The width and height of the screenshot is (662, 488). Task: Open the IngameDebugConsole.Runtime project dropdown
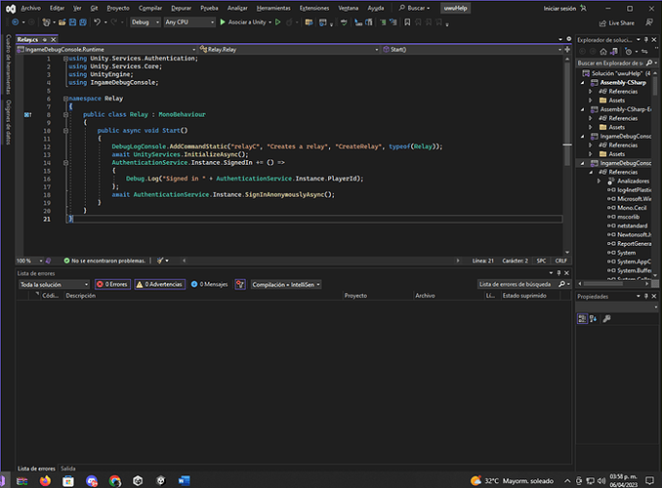coord(106,50)
